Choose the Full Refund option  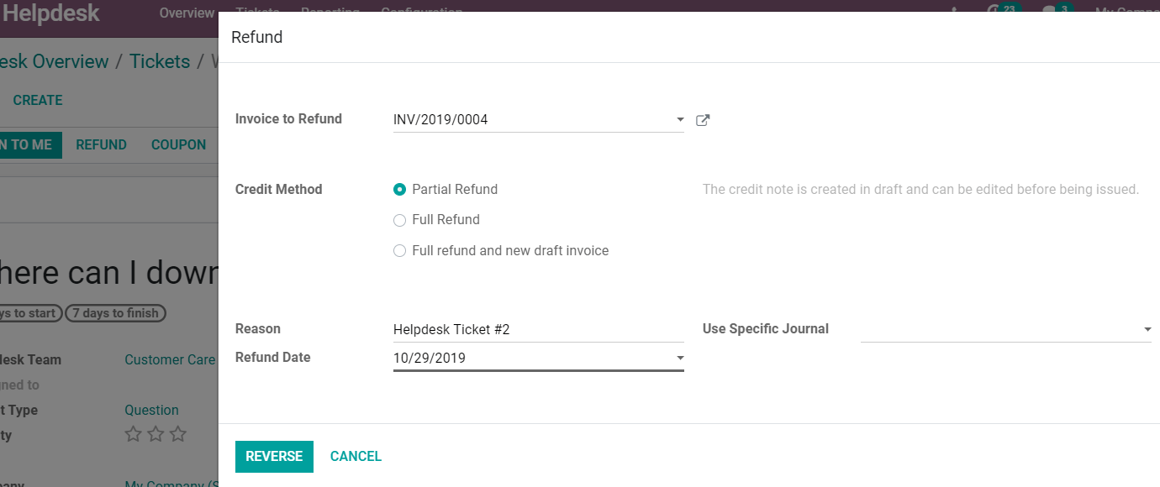pos(400,220)
